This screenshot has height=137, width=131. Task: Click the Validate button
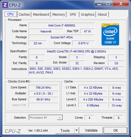(x=91, y=130)
